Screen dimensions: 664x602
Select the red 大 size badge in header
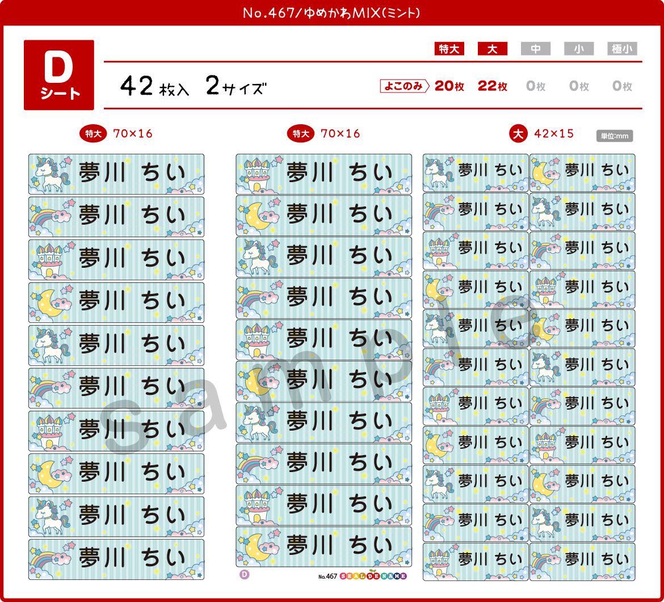[493, 49]
